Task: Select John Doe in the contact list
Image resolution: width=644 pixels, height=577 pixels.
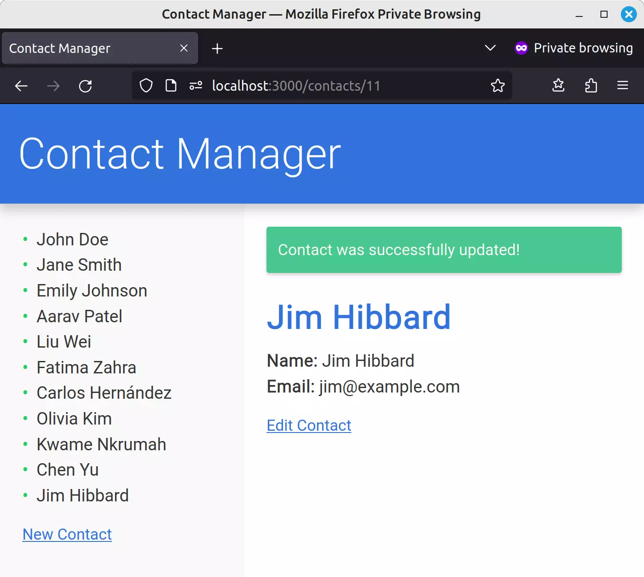Action: point(72,240)
